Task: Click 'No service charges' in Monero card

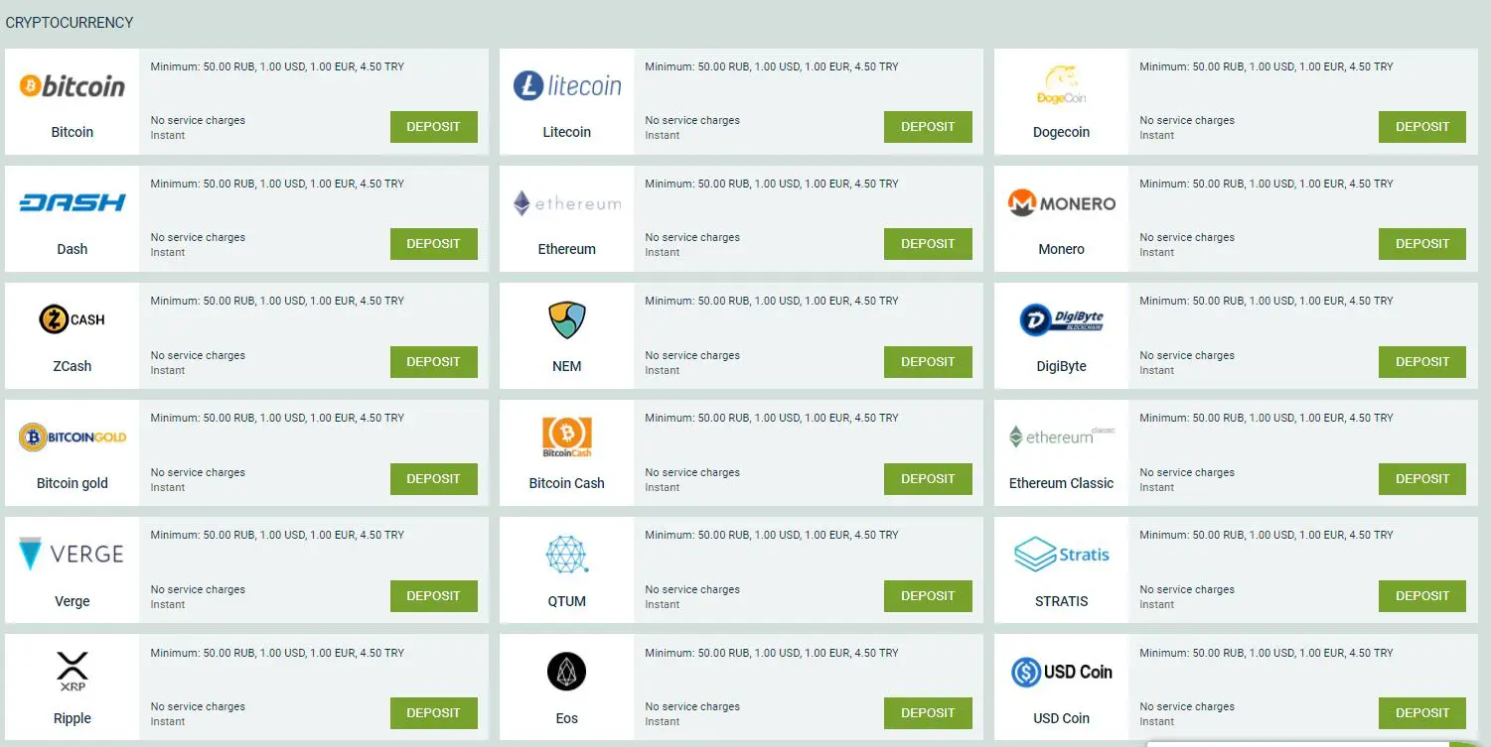Action: tap(1187, 237)
